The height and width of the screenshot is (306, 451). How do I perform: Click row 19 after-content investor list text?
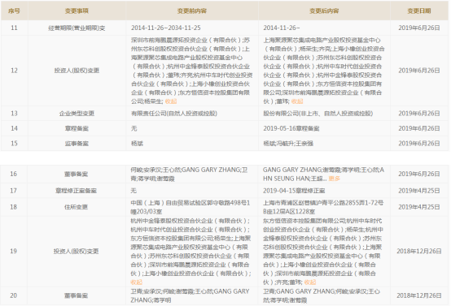point(323,252)
